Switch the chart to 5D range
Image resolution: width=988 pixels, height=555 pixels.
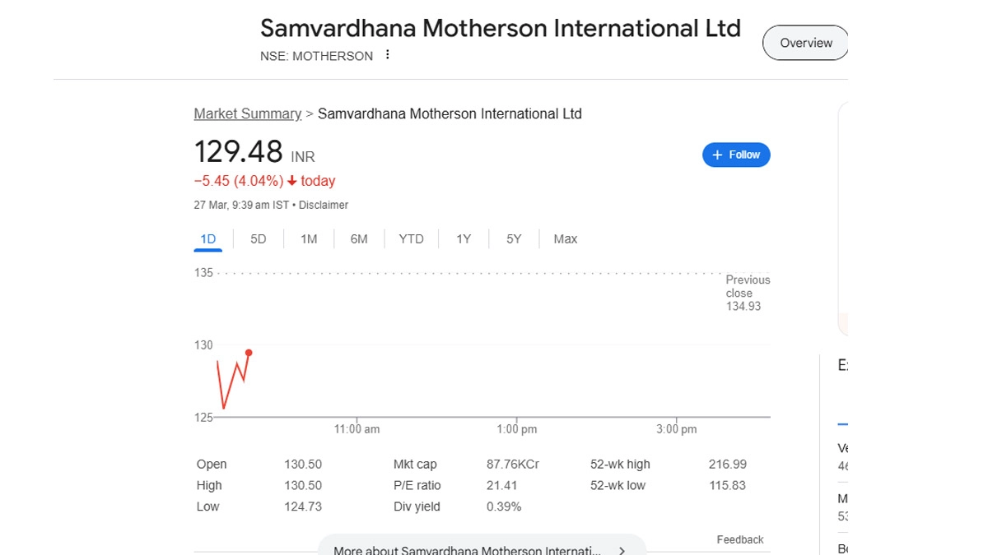[x=259, y=239]
